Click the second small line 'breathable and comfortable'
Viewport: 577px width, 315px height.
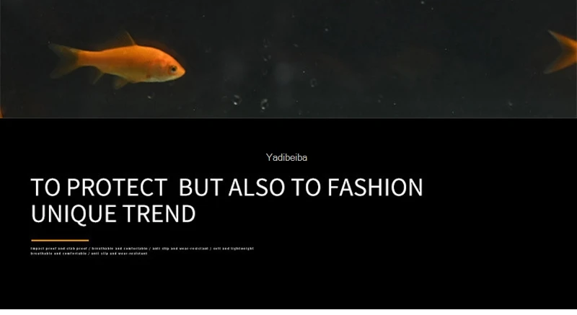[59, 253]
